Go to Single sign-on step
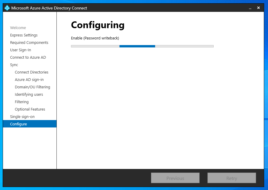The height and width of the screenshot is (190, 268). click(22, 117)
